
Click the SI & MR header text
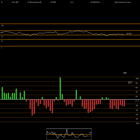(15, 2)
